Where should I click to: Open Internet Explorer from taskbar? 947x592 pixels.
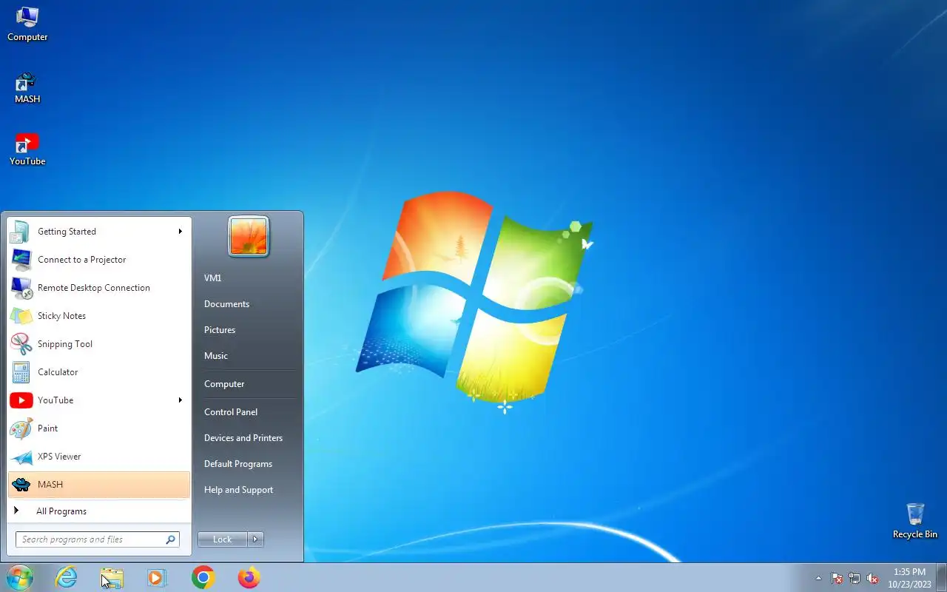[67, 577]
